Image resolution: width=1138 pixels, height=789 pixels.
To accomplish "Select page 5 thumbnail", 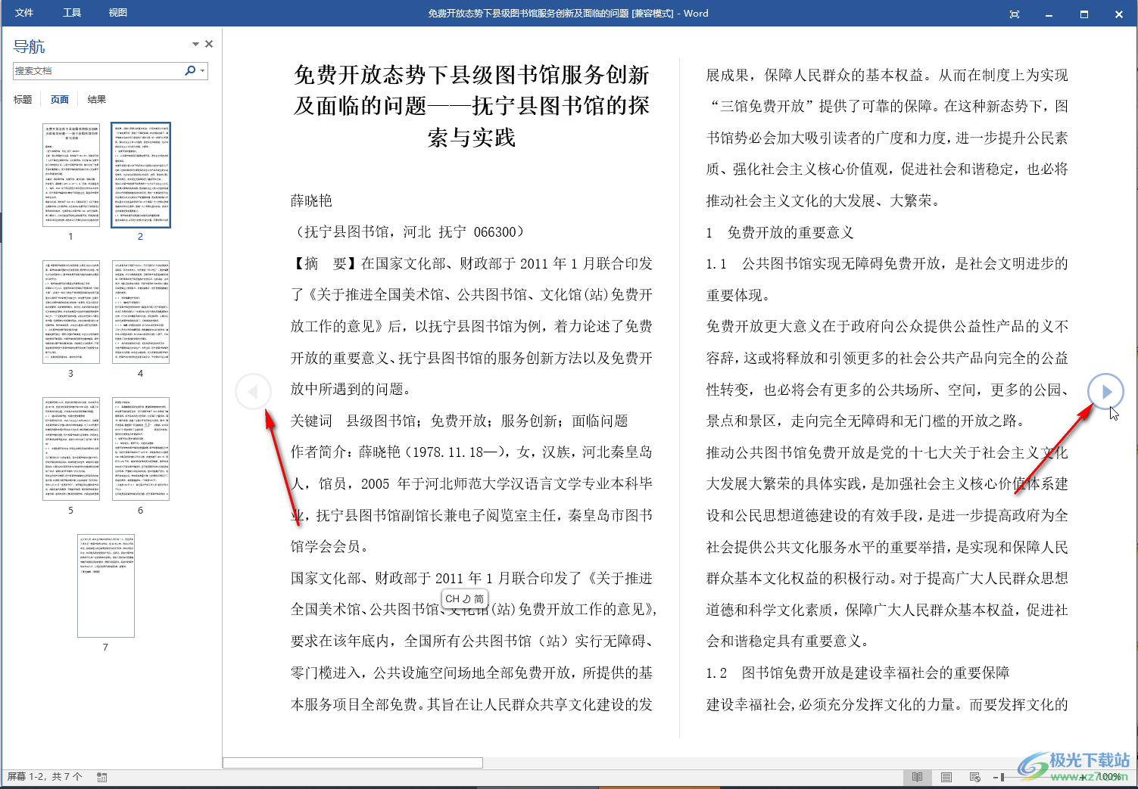I will 71,449.
